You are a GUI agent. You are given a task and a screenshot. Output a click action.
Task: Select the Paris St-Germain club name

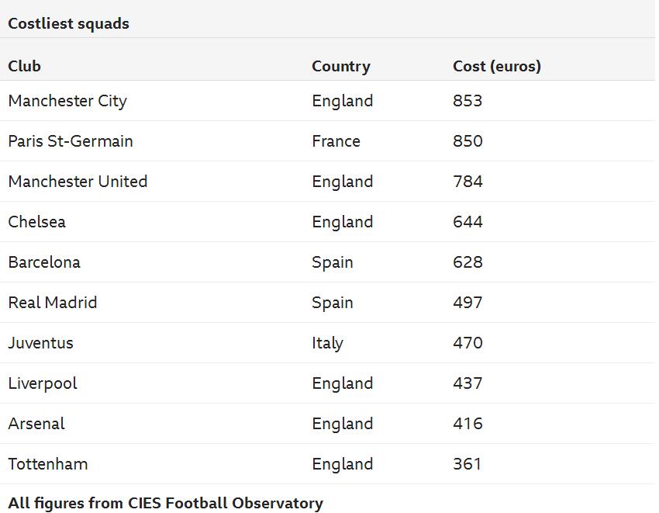tap(71, 141)
